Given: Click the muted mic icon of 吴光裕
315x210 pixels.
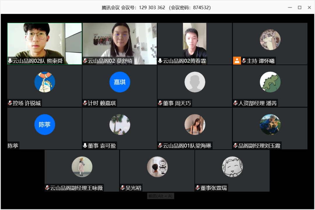Looking at the screenshot, I should 123,188.
